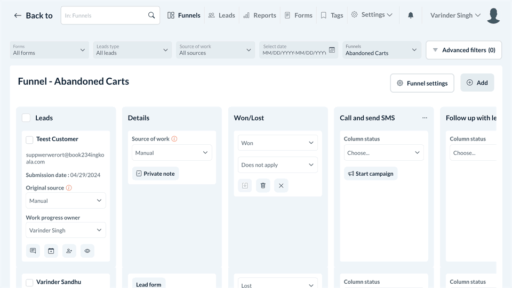
Task: Expand the Abandoned Carts funnels dropdown
Action: (381, 50)
